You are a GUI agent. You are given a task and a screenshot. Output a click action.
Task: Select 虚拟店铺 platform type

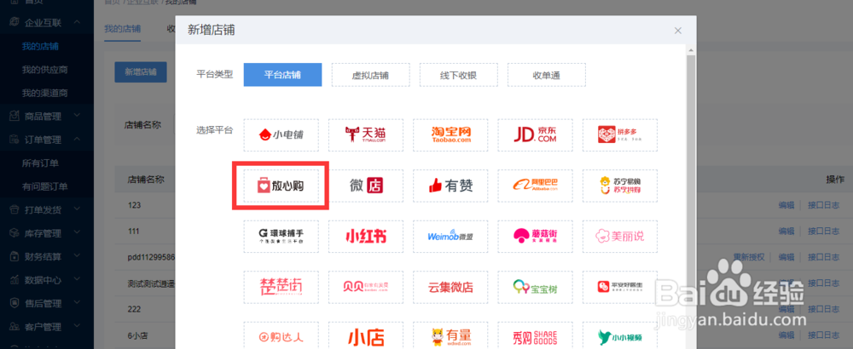click(x=370, y=75)
